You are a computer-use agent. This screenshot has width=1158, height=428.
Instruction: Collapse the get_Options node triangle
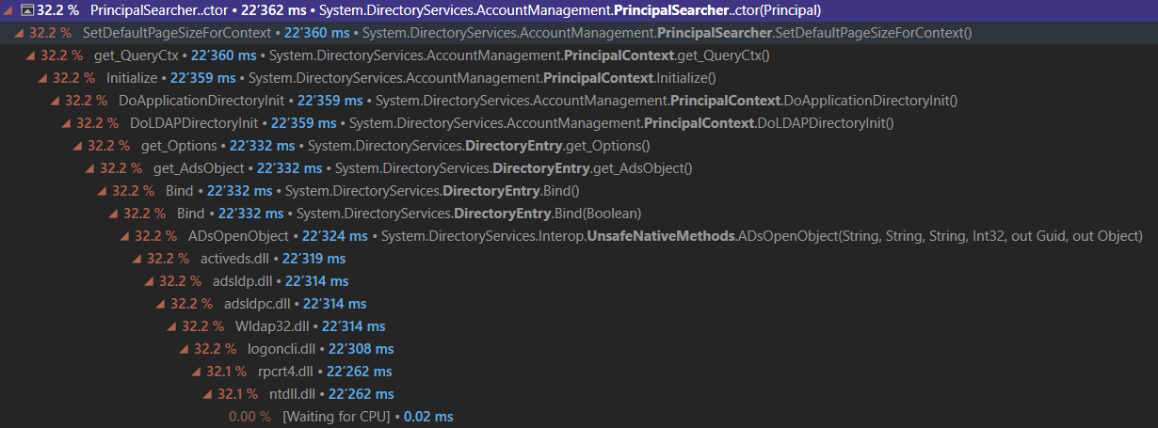[78, 146]
